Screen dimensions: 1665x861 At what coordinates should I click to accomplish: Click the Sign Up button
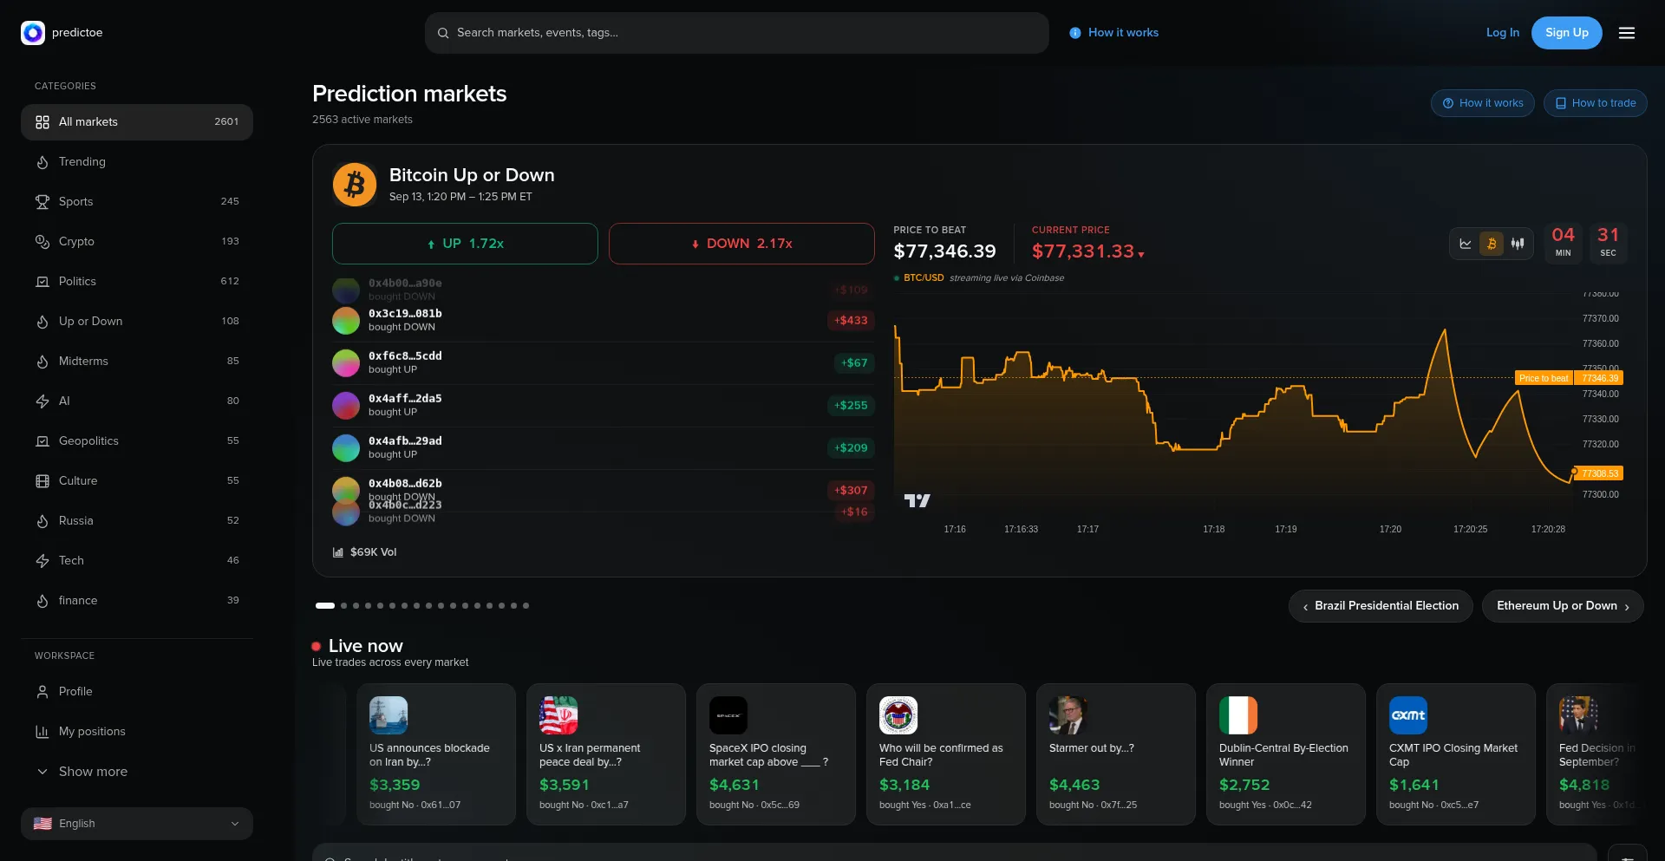click(x=1566, y=33)
